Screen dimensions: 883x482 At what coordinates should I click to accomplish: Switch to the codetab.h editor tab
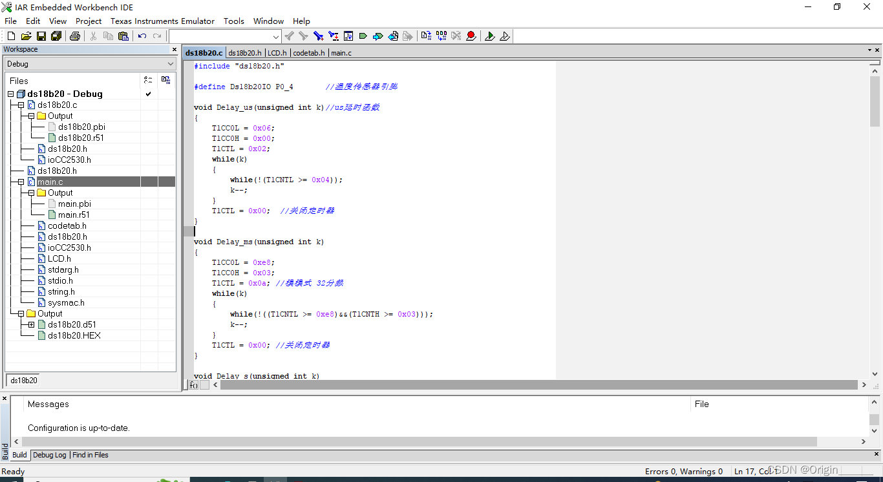309,53
